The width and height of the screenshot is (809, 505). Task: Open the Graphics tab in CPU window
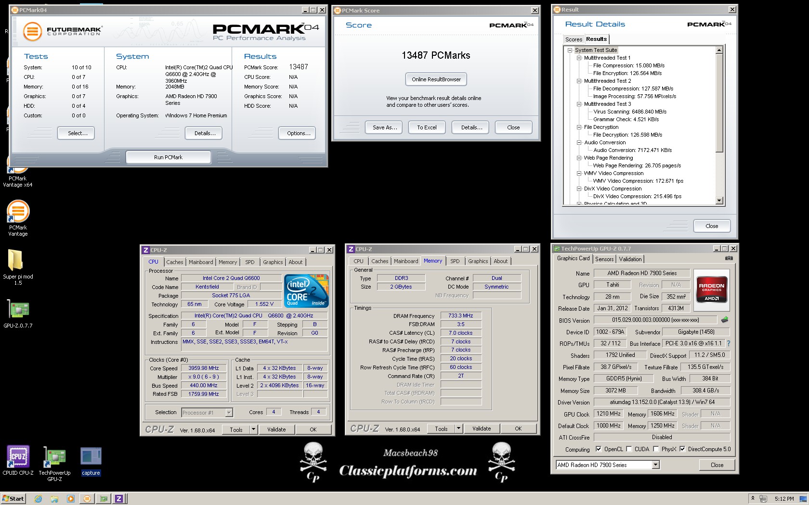click(273, 262)
